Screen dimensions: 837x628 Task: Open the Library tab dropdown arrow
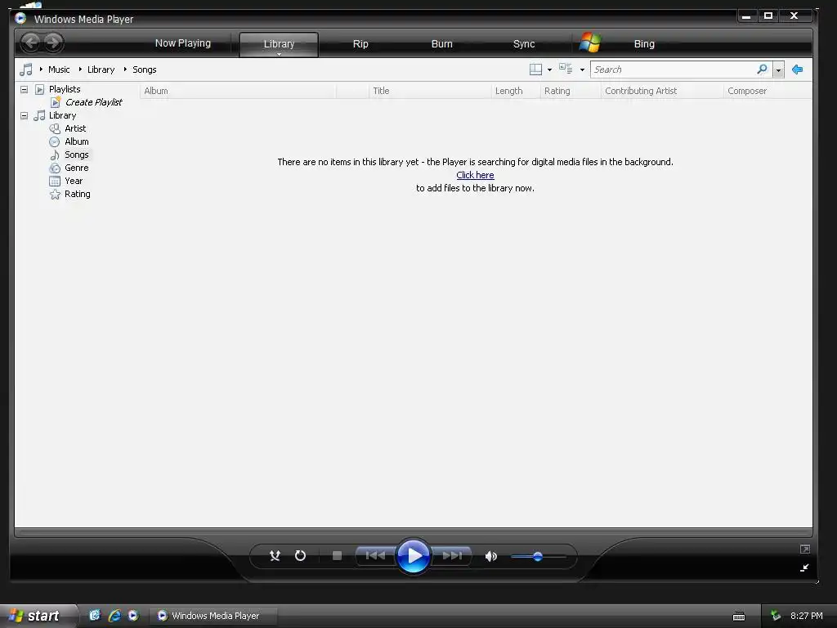click(x=279, y=54)
